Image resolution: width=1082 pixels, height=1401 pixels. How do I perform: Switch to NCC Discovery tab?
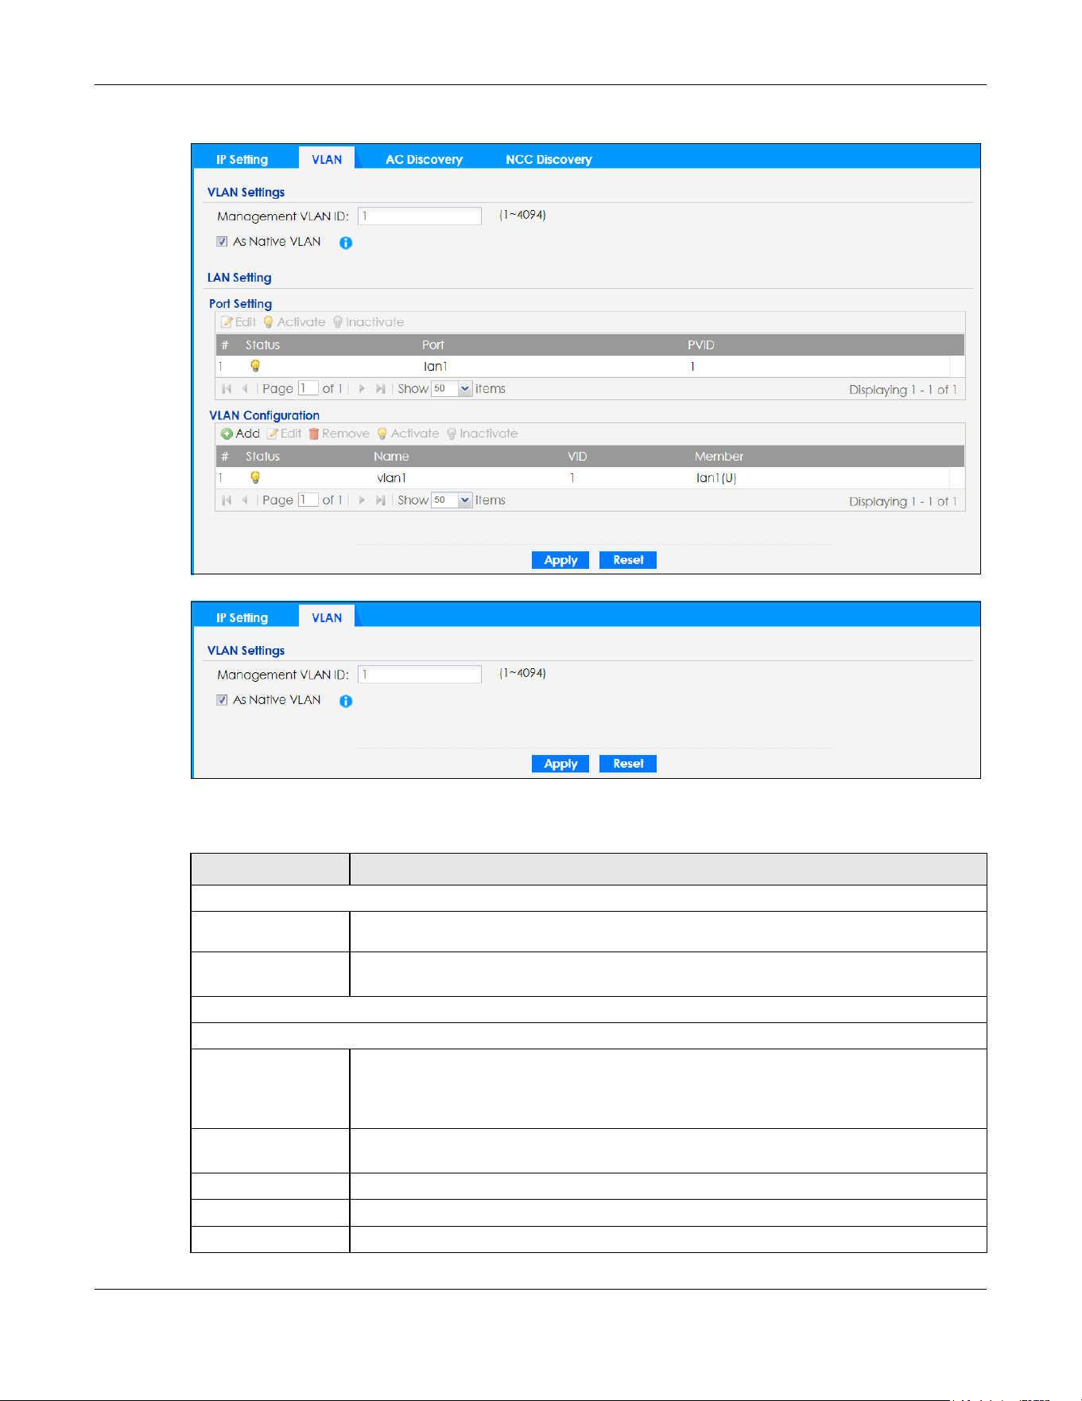(549, 159)
